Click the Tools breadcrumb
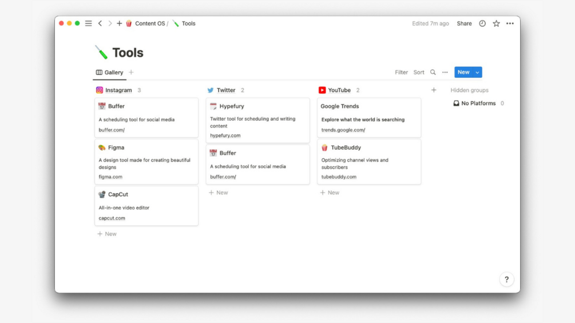575x323 pixels. point(188,23)
